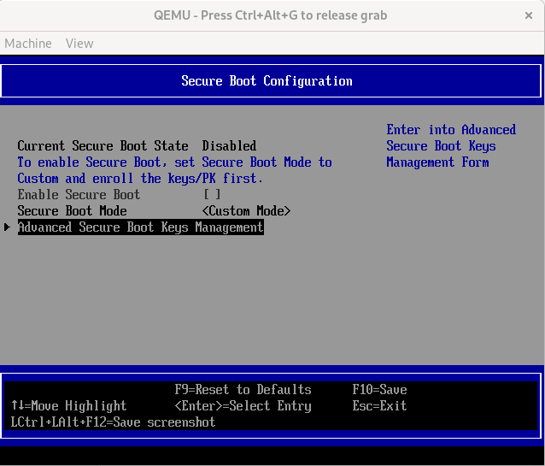The image size is (545, 466).
Task: Click the <Enter>=Select Entry hint
Action: 243,406
